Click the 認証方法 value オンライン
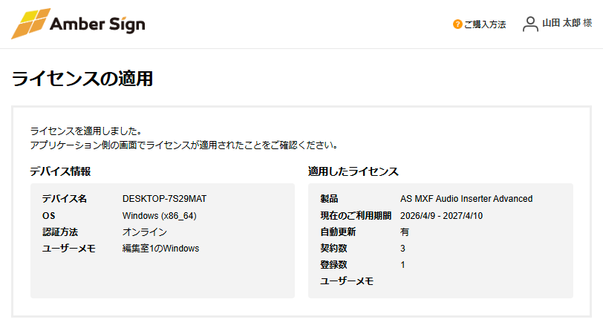 (x=144, y=232)
